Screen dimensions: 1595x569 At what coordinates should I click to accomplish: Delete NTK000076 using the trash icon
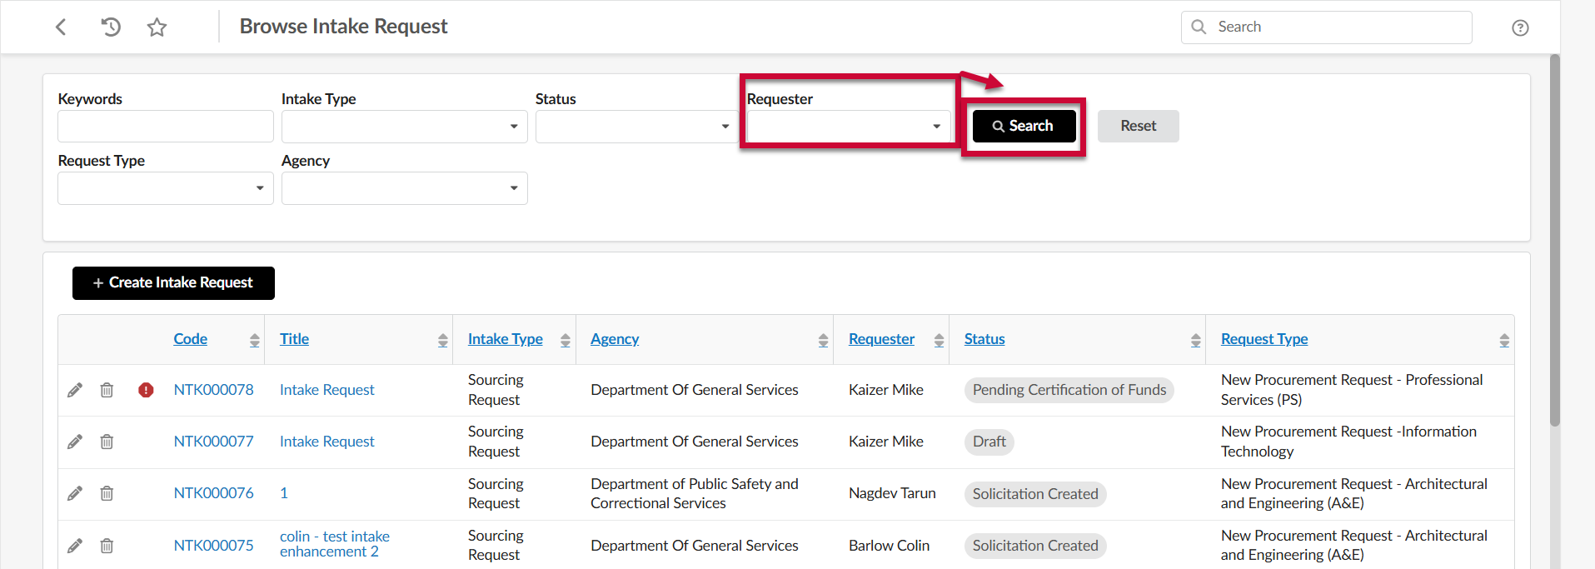(x=107, y=493)
